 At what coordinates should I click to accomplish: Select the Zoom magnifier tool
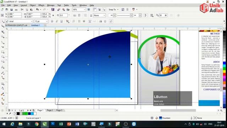tap(2, 37)
